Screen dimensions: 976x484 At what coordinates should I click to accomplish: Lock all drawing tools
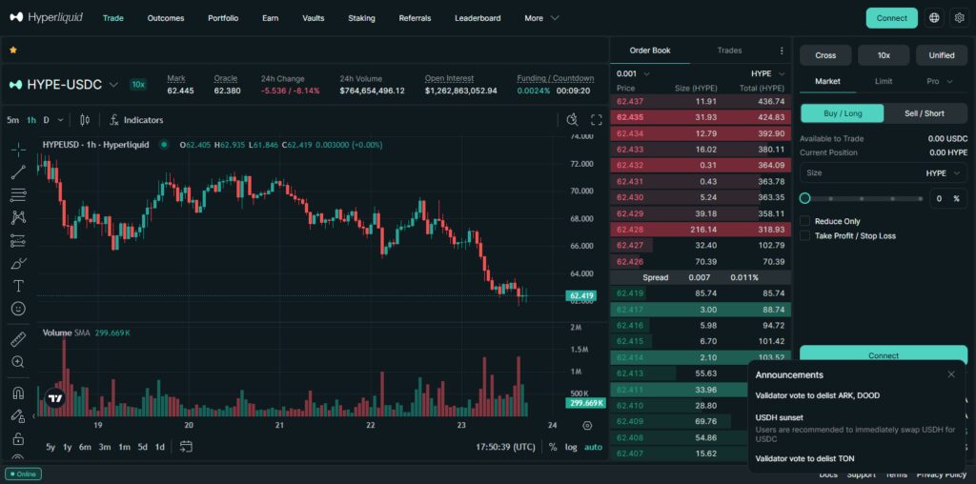coord(19,438)
